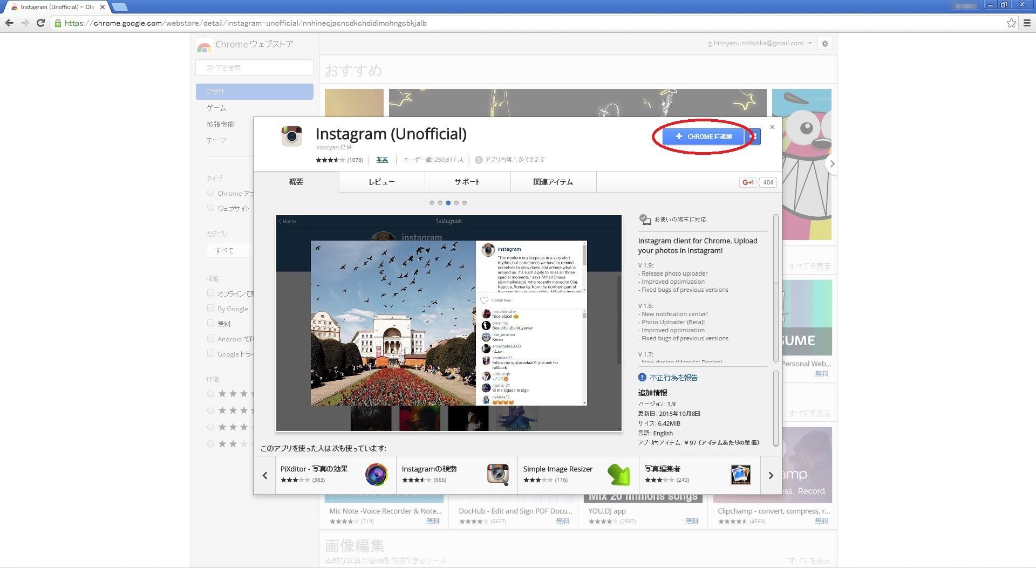Check the オフライン feature checkbox
Viewport: 1036px width, 568px height.
[x=210, y=293]
